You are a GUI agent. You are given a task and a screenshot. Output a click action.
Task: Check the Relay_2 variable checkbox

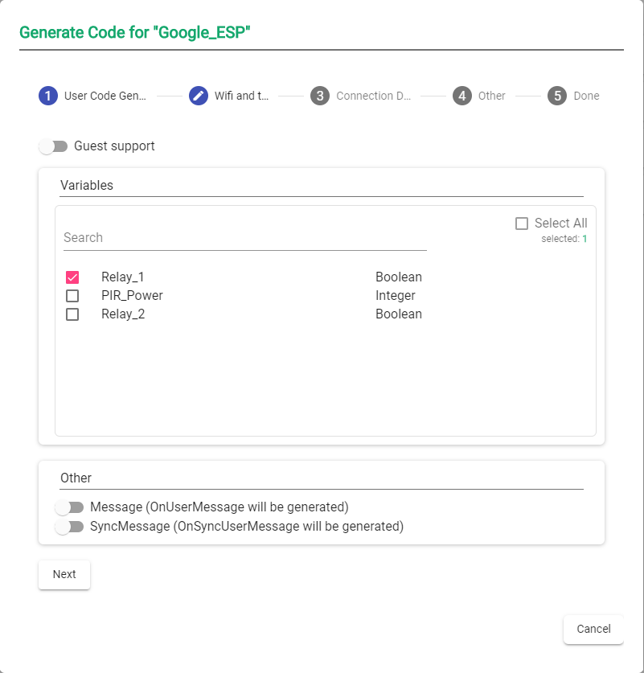(x=72, y=314)
